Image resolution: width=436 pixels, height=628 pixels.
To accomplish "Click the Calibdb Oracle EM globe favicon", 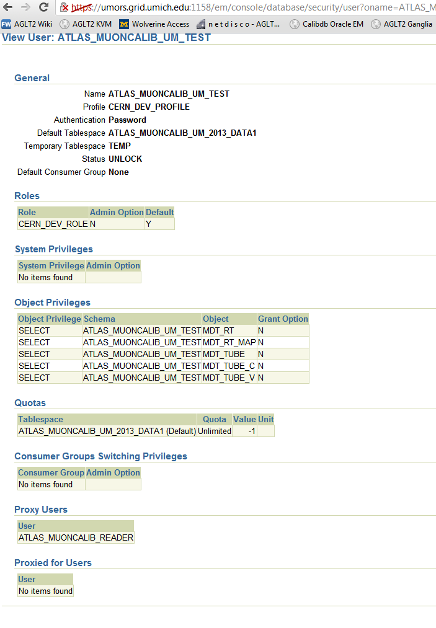I will [x=294, y=24].
